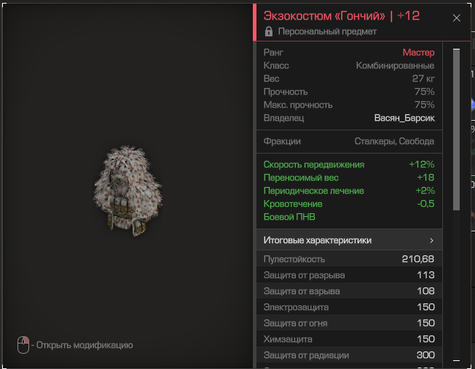
Task: Click the Прочность label
Action: tap(286, 92)
